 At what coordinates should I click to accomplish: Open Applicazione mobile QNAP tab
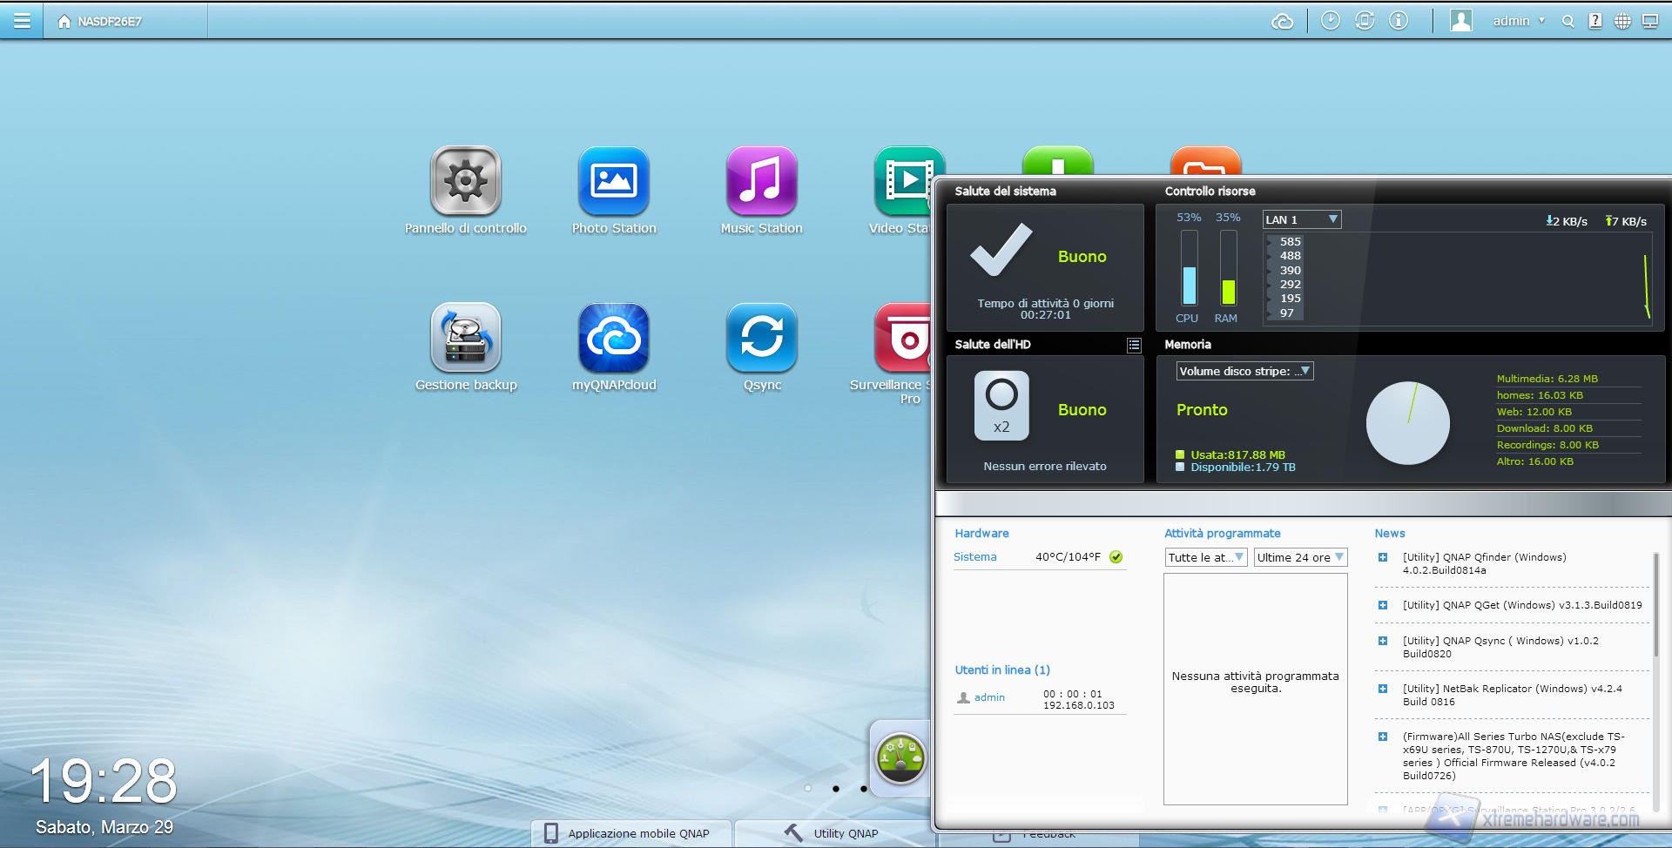(x=627, y=833)
